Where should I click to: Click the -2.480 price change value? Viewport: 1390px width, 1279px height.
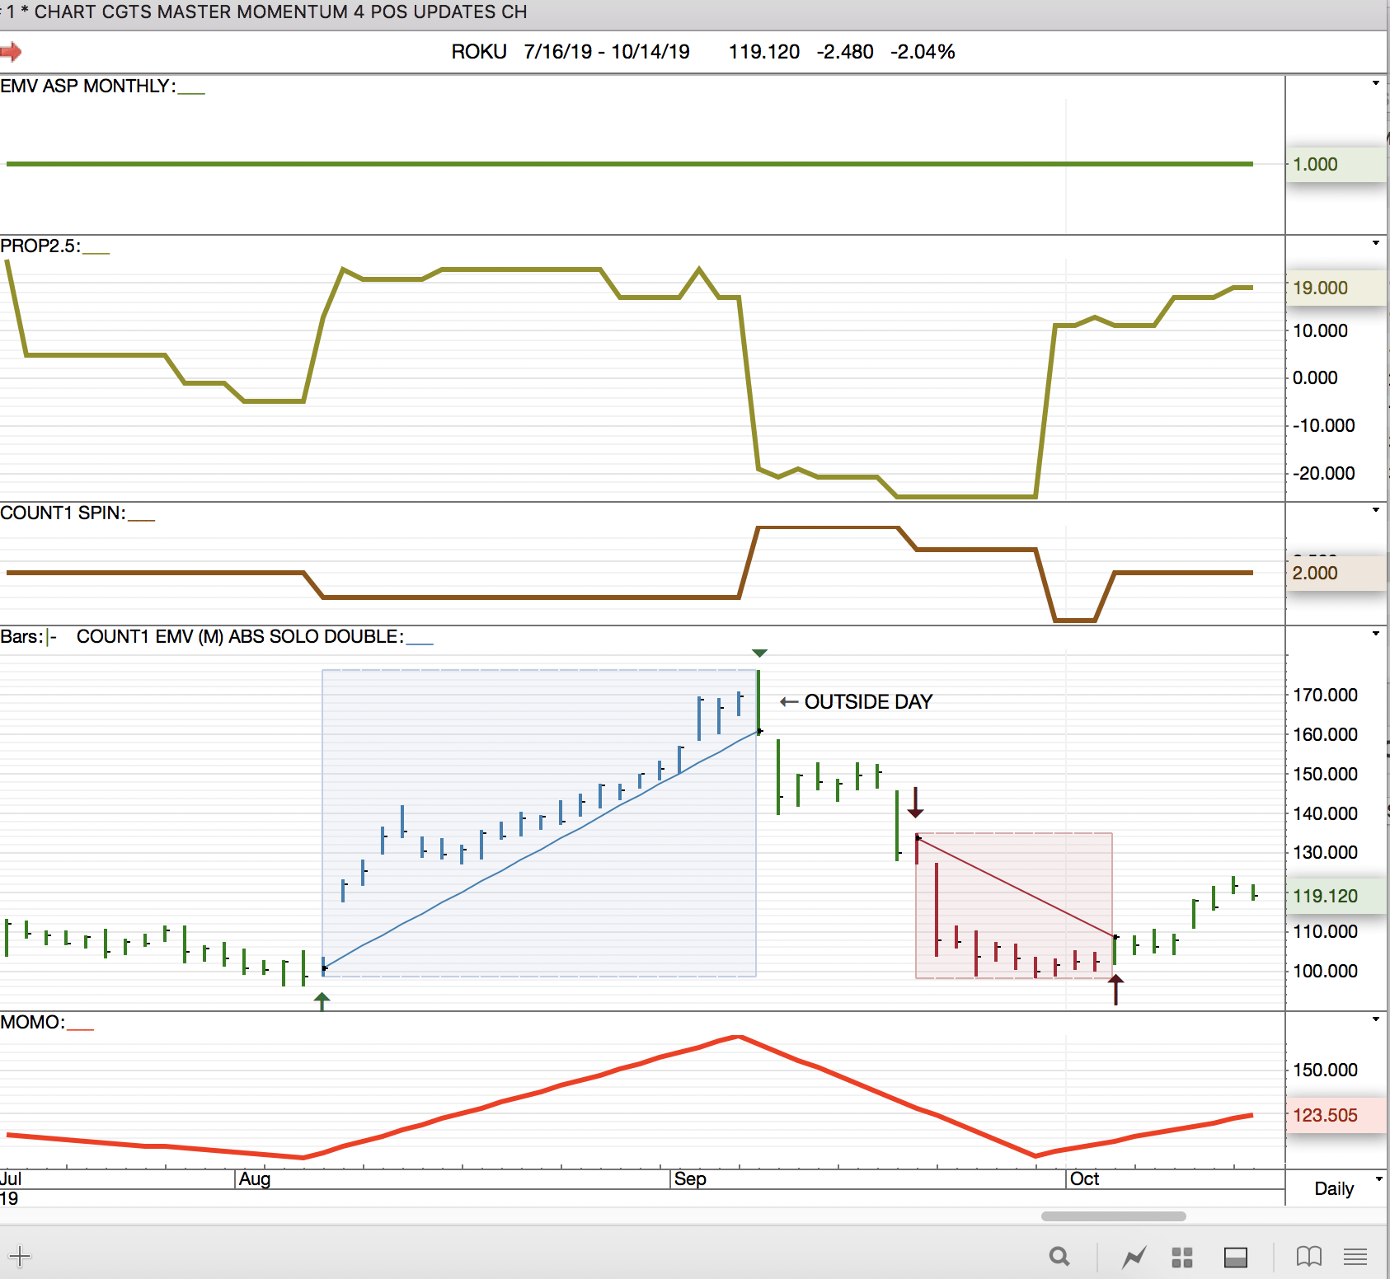[845, 52]
